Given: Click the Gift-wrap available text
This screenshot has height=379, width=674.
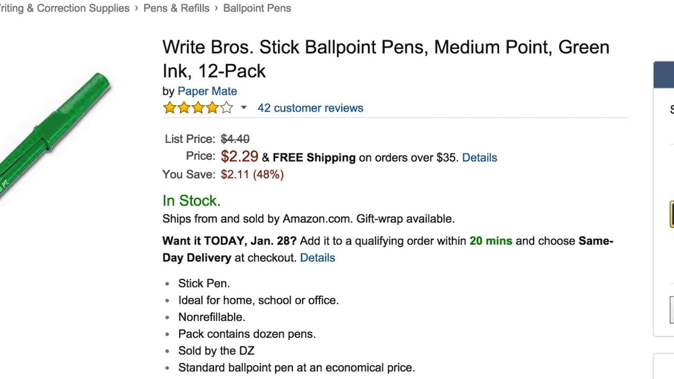Looking at the screenshot, I should click(x=405, y=218).
